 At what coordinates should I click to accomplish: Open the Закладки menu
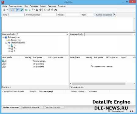(x=52, y=6)
